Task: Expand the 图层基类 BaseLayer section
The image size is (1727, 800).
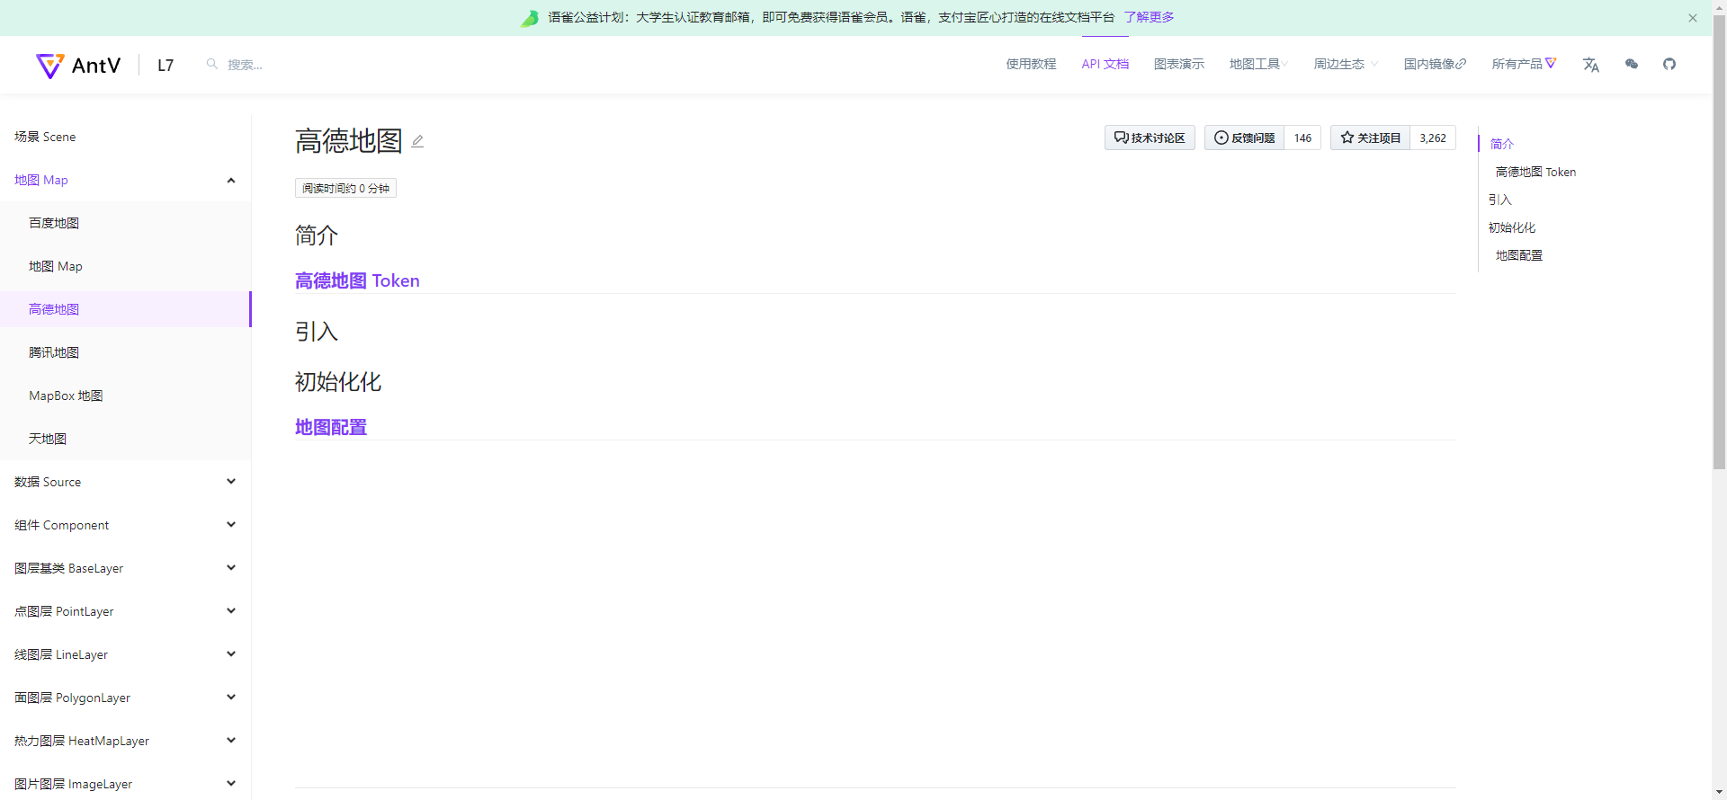Action: (125, 568)
